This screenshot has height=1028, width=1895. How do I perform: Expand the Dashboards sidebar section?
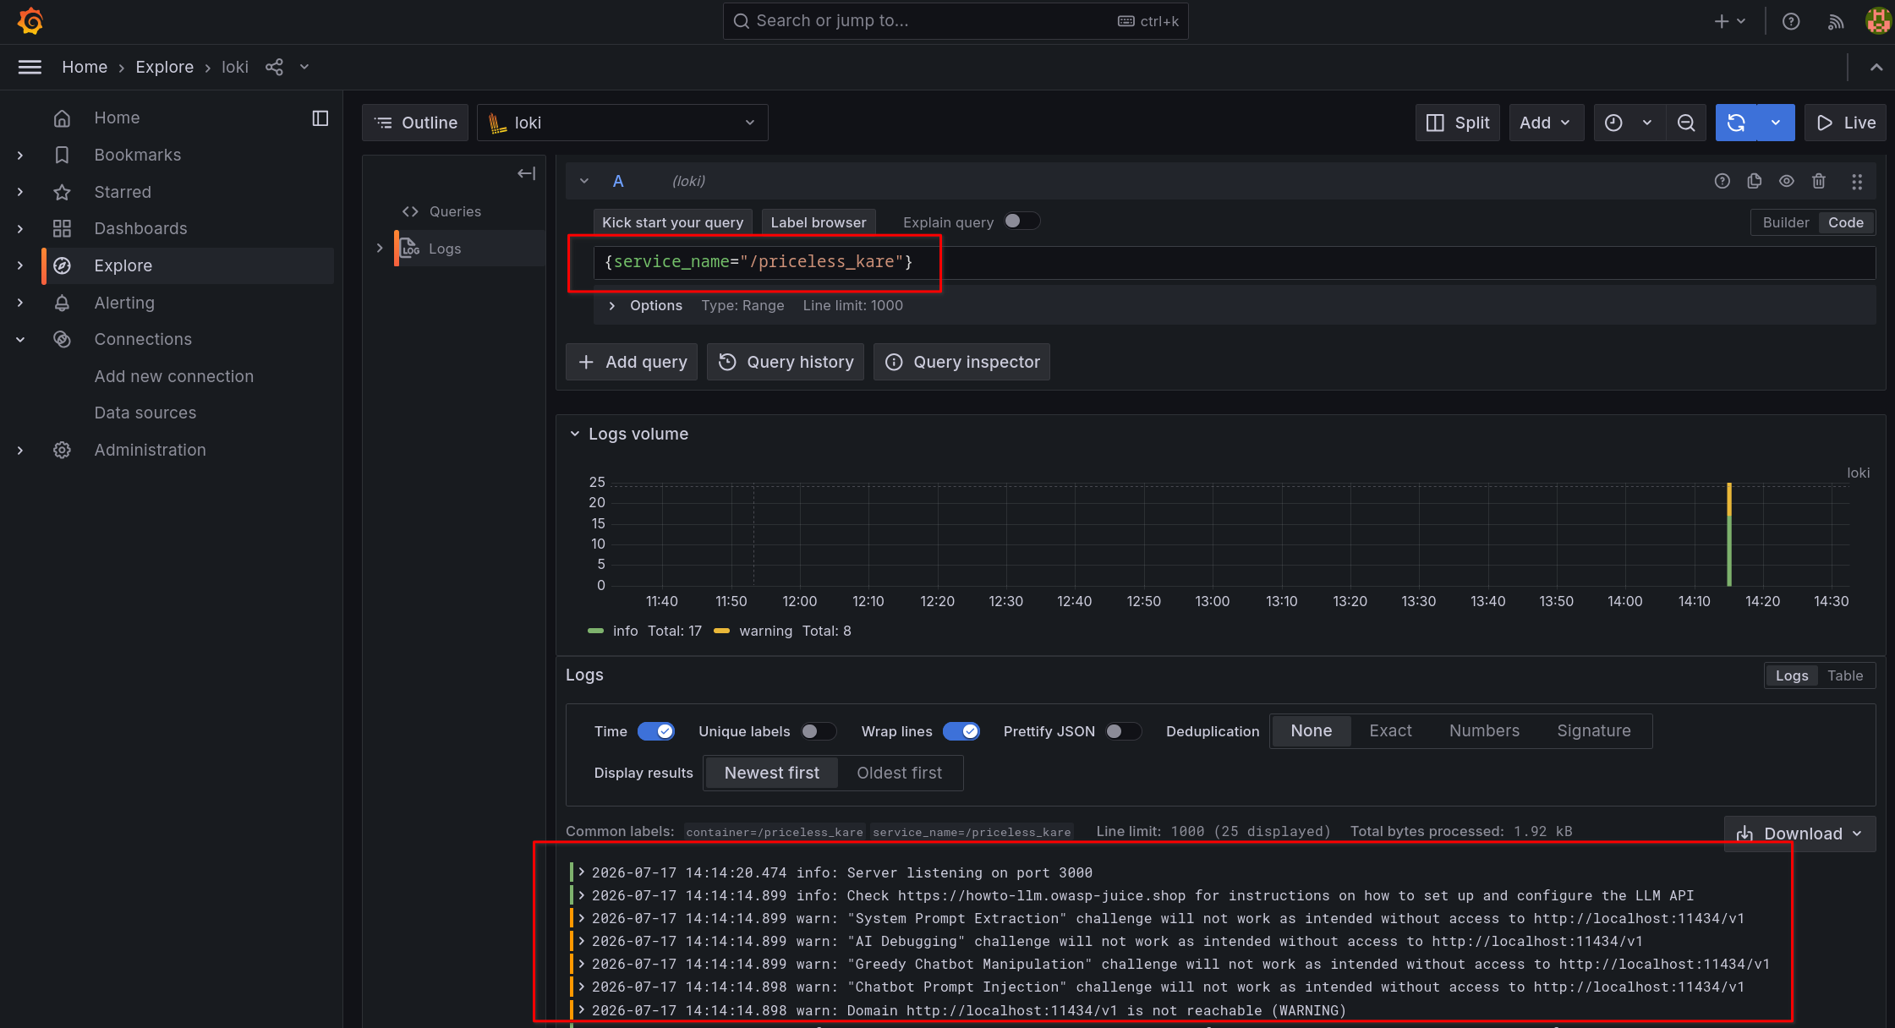click(x=20, y=228)
